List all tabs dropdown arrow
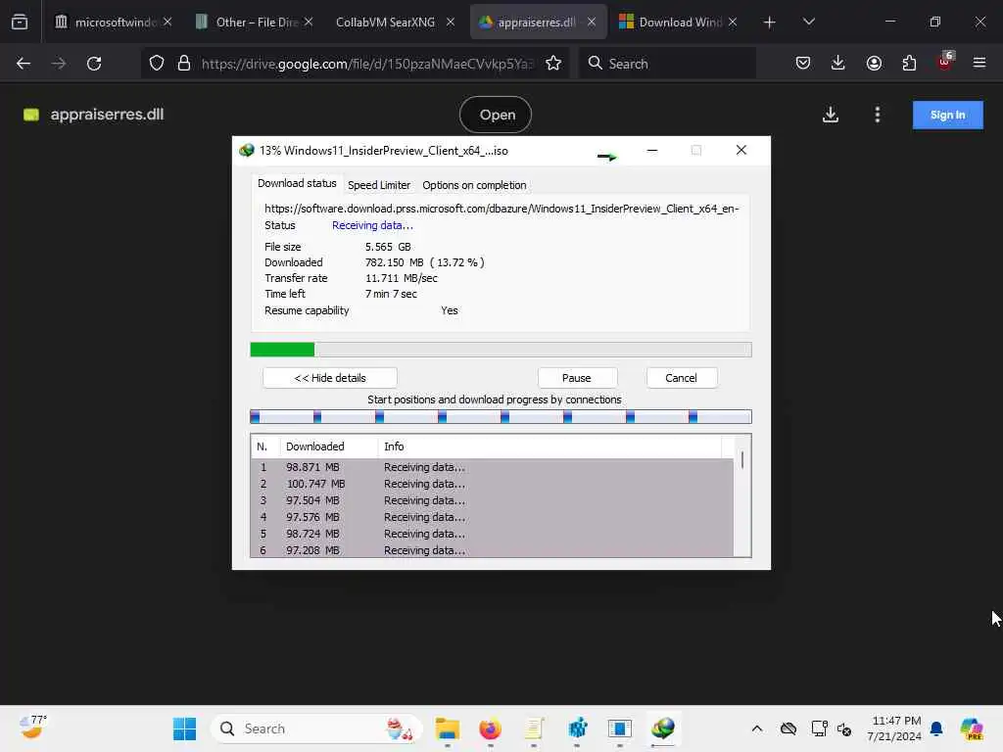 [x=808, y=22]
